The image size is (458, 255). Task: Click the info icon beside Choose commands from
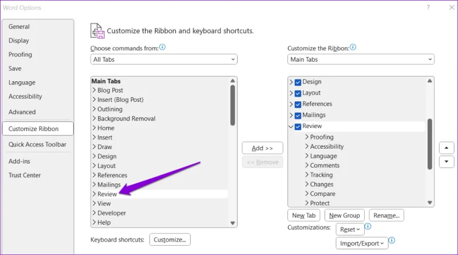click(x=163, y=47)
